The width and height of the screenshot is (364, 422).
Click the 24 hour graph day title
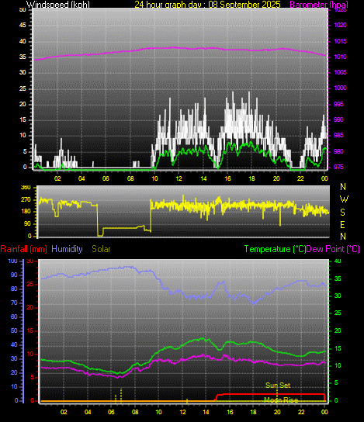tap(207, 5)
